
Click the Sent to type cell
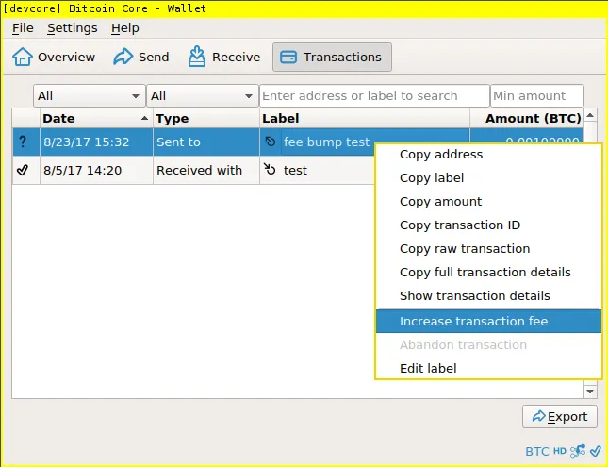[x=206, y=142]
